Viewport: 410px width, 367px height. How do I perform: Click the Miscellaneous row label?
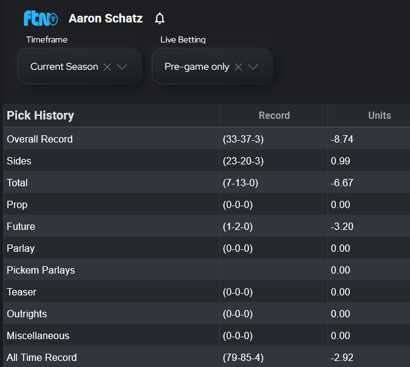tap(38, 335)
